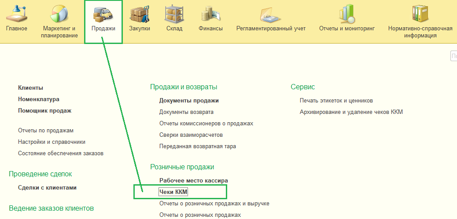Open Регламентированный учет icon
Image resolution: width=457 pixels, height=219 pixels.
tap(271, 15)
